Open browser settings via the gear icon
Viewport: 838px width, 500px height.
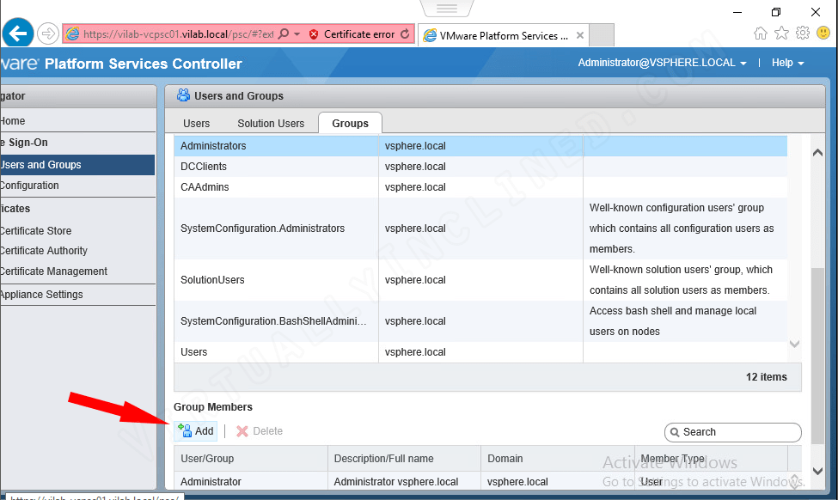(802, 32)
